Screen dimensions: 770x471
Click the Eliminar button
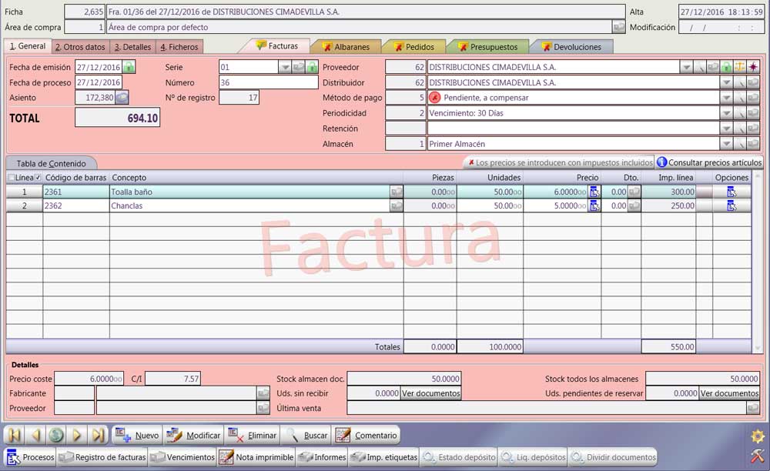pyautogui.click(x=253, y=435)
